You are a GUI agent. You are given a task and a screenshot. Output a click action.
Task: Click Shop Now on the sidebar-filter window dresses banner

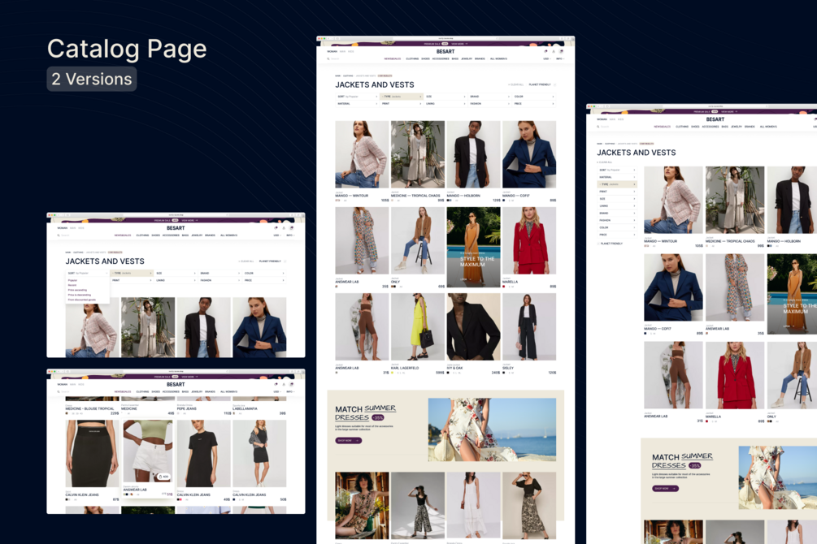coord(665,488)
